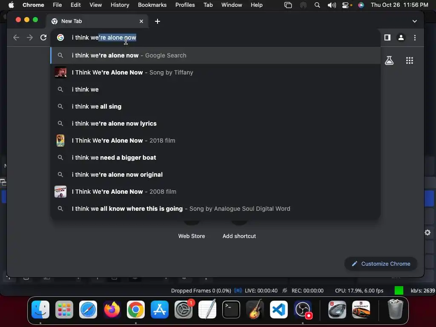Select 'i think we all sing' suggestion
This screenshot has height=327, width=436.
215,106
